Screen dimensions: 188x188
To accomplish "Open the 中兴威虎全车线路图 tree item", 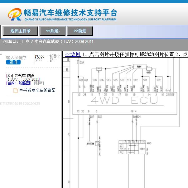I will 37,90.
